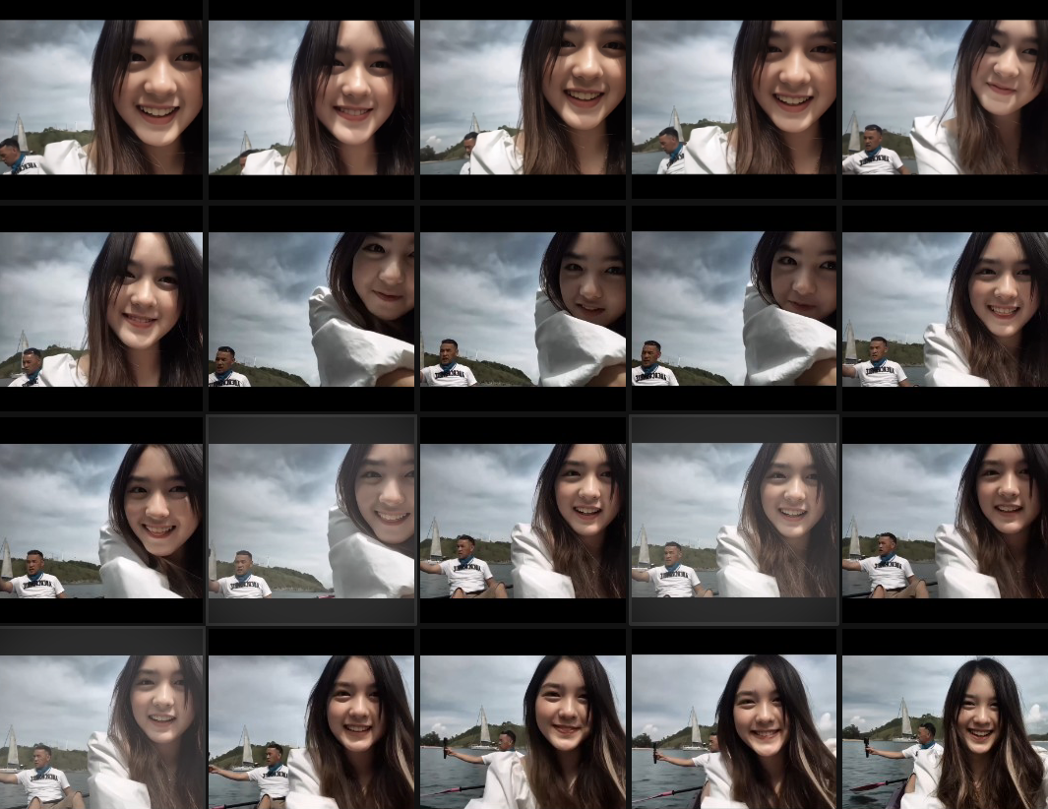Open the first thumbnail in the second row
Image resolution: width=1048 pixels, height=809 pixels.
pyautogui.click(x=101, y=309)
